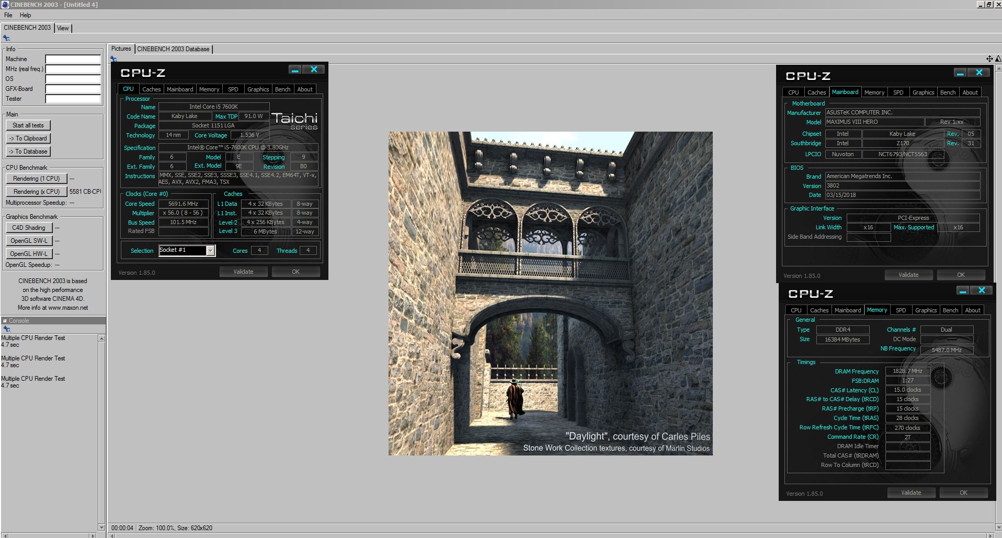Viewport: 1002px width, 538px height.
Task: Run the OpenGL SW-L test
Action: (x=29, y=241)
